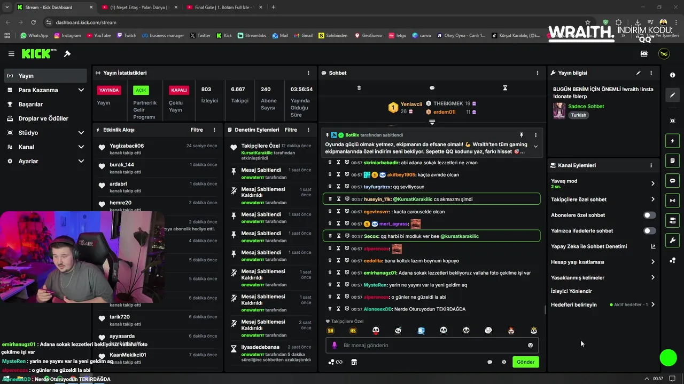Reload the browser page
The height and width of the screenshot is (384, 684).
coord(34,22)
